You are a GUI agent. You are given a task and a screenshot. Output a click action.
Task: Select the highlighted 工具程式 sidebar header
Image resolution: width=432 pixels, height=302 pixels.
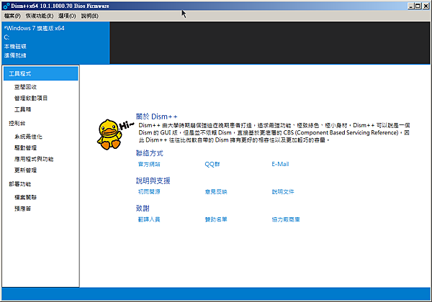click(x=41, y=74)
